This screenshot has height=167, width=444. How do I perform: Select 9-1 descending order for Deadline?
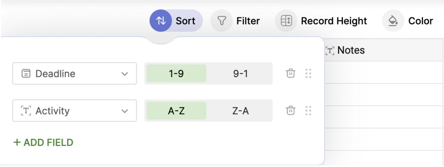[x=240, y=73]
